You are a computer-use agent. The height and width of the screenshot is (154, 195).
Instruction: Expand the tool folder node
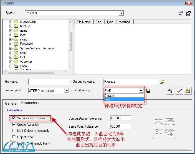tap(11, 57)
